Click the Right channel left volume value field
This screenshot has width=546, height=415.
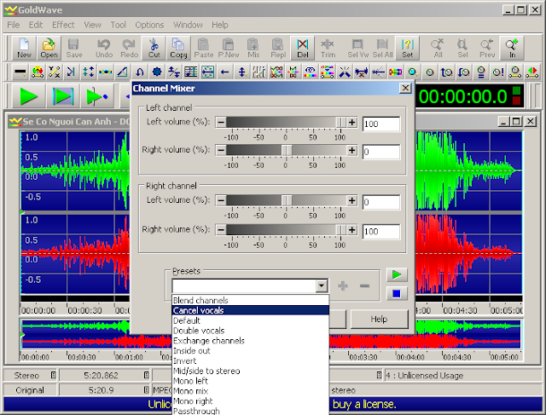coord(380,202)
